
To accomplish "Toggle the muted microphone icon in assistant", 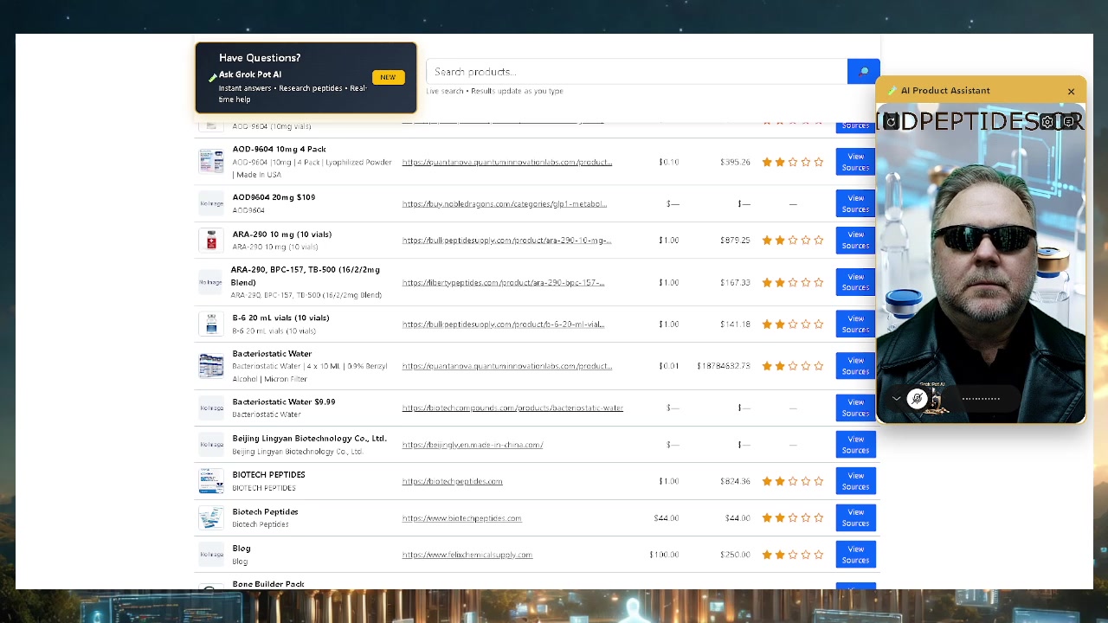I will coord(917,399).
